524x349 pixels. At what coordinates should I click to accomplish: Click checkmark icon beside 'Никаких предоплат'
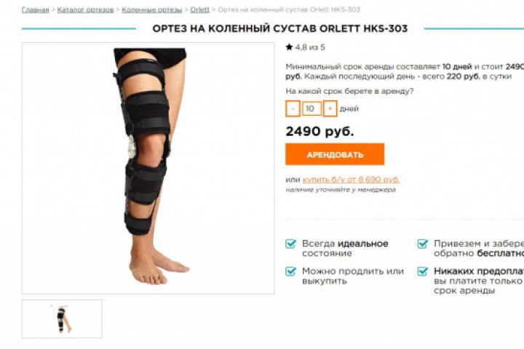(423, 271)
